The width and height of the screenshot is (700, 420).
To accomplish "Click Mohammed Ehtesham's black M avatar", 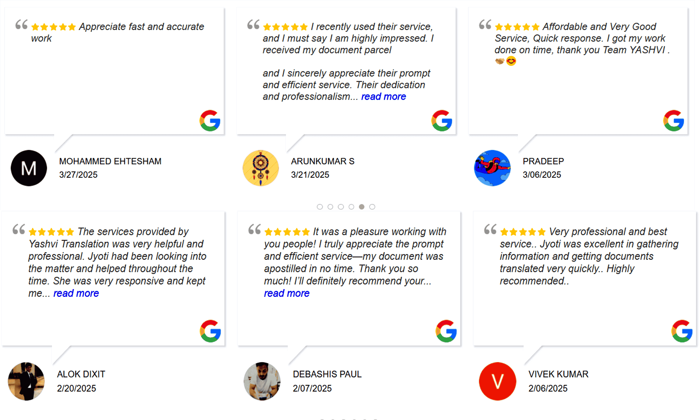I will 29,168.
